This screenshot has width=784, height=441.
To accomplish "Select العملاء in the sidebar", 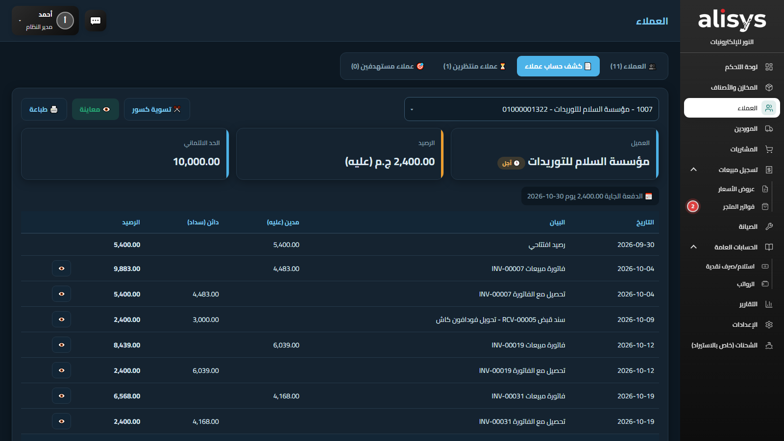I will point(732,108).
